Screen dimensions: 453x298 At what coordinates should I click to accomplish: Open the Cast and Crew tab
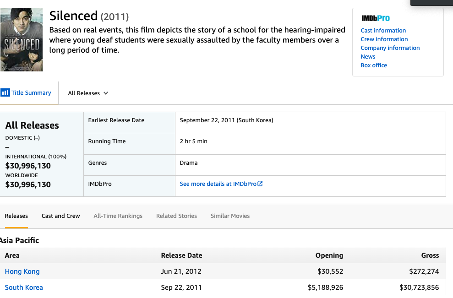click(61, 216)
